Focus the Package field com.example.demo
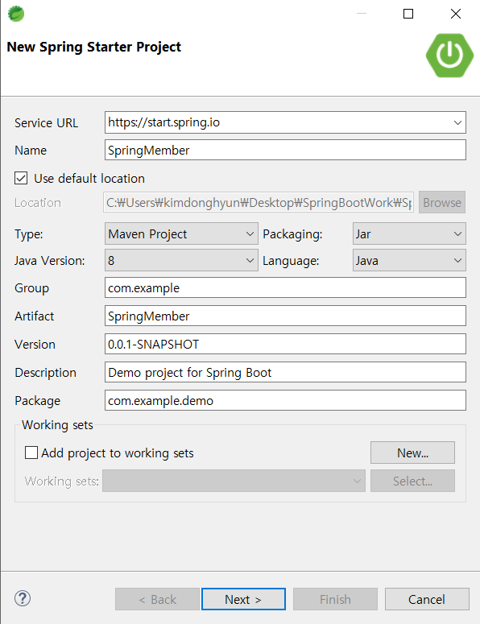Image resolution: width=480 pixels, height=624 pixels. point(285,400)
